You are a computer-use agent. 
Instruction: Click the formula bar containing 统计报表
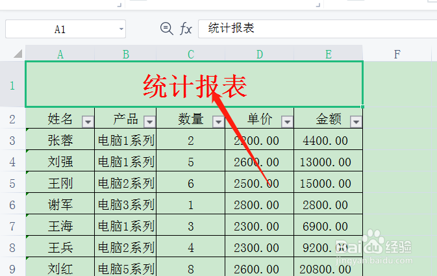318,29
